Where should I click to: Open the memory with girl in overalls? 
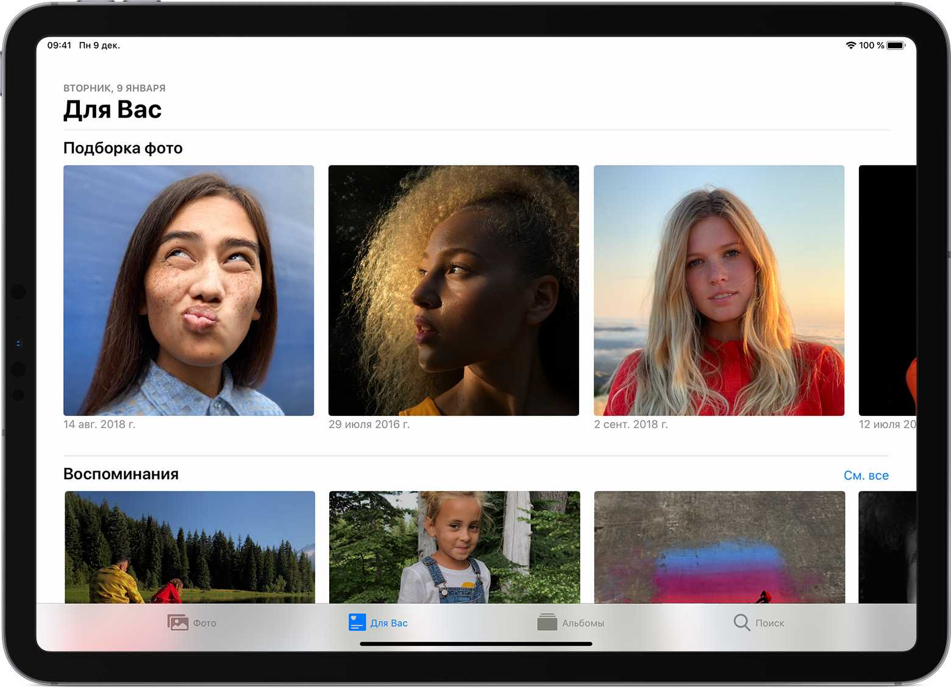tap(454, 547)
